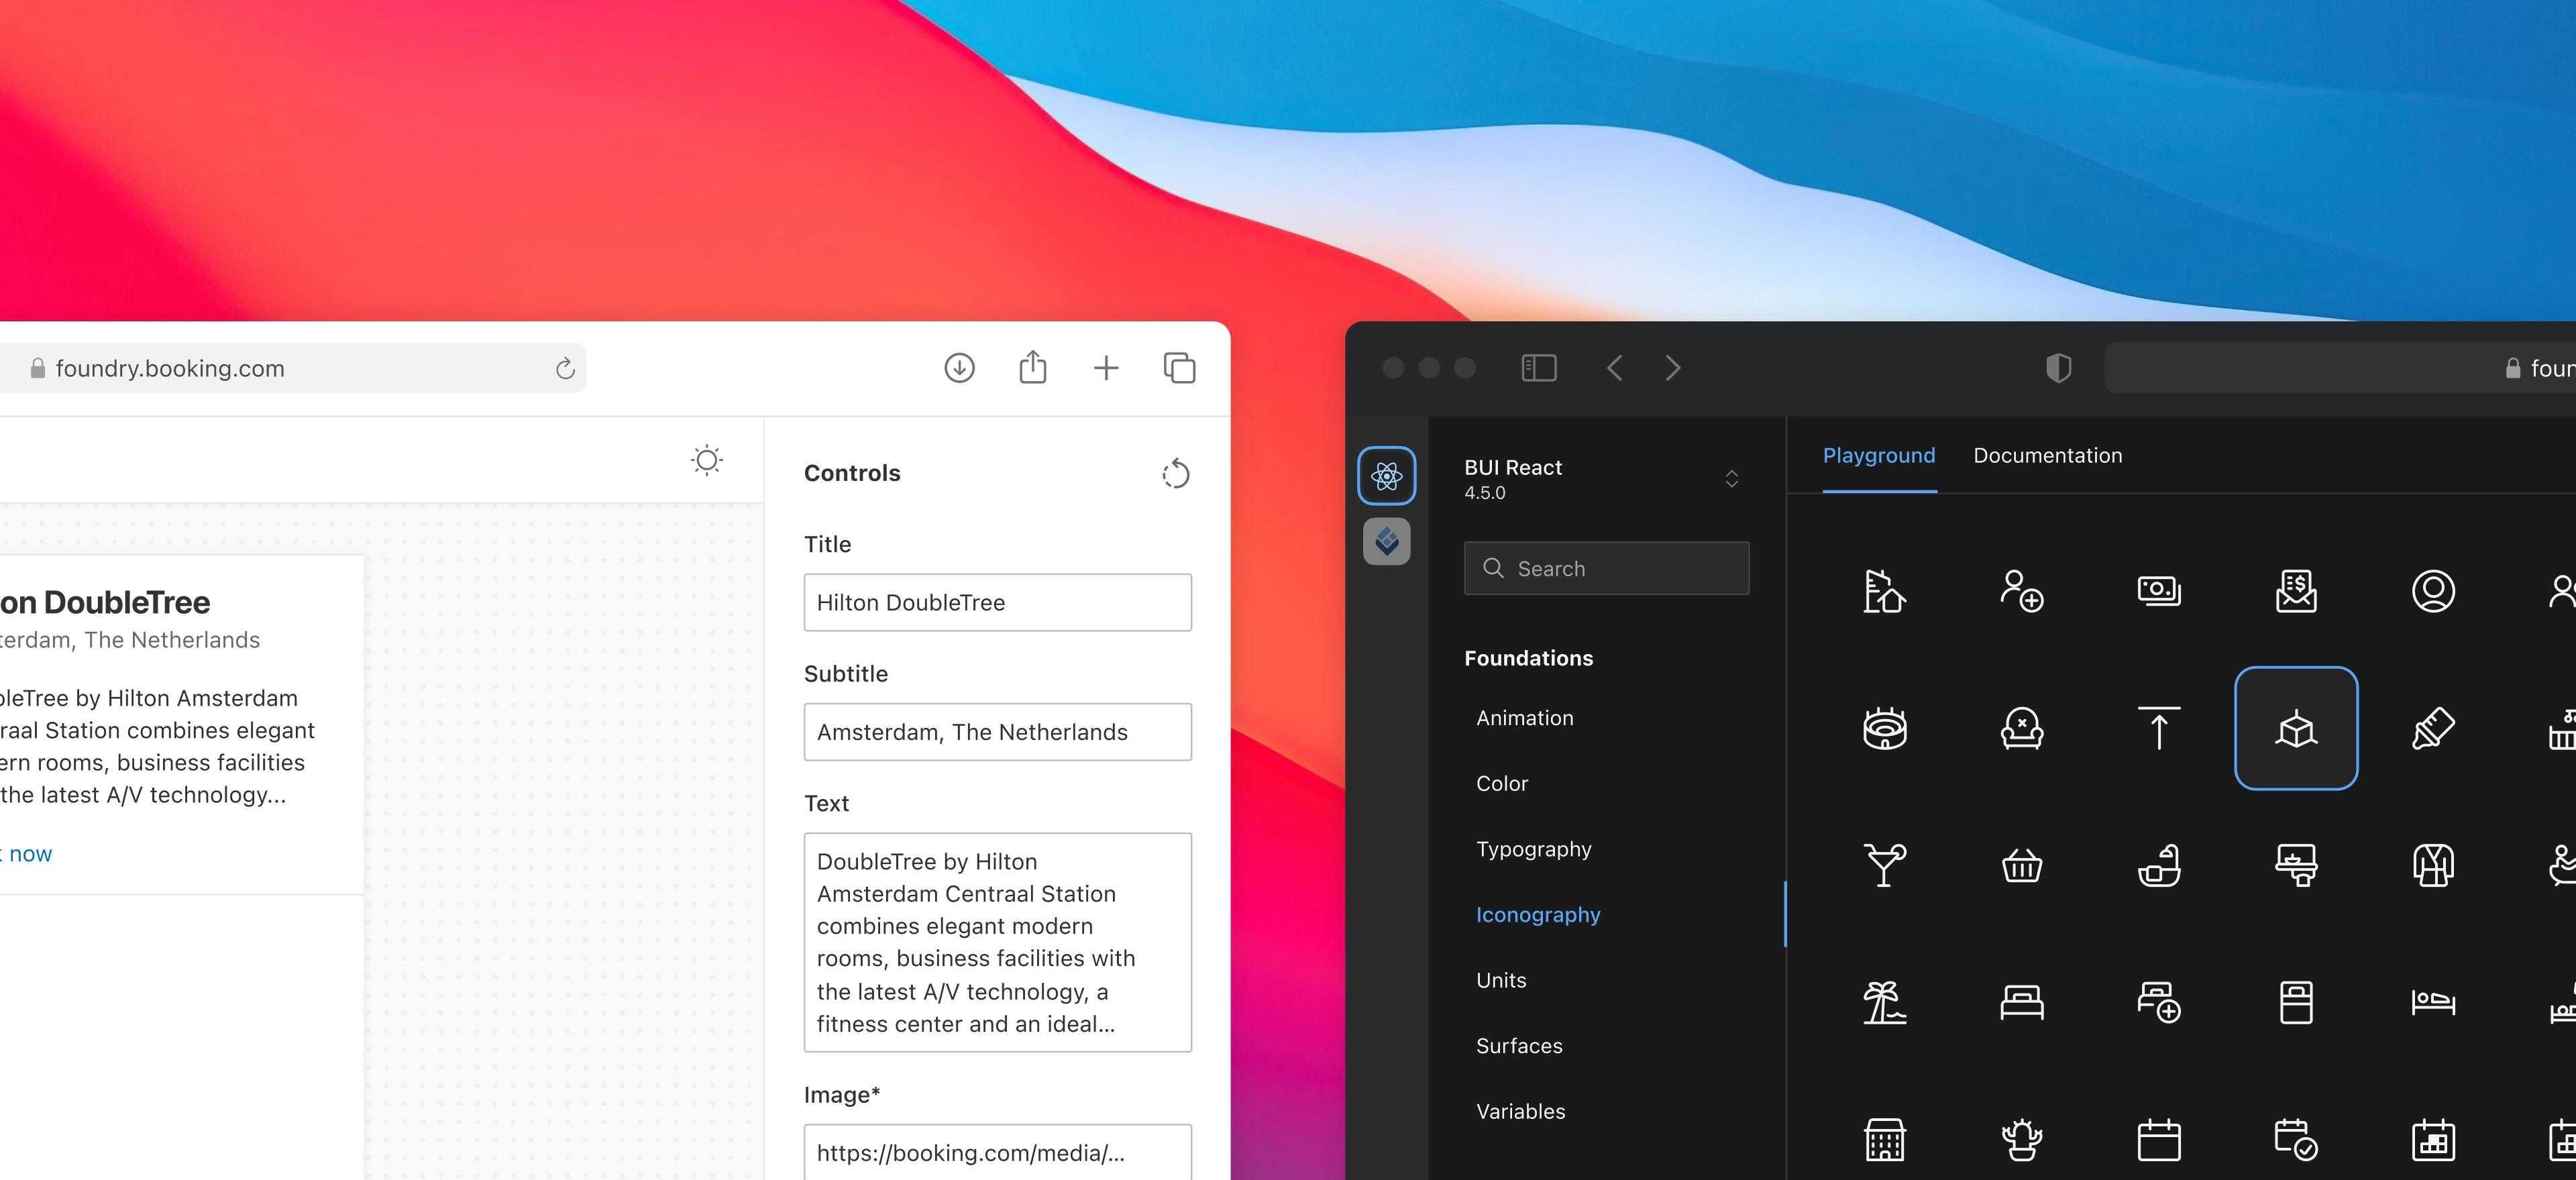Select the highlighter marker icon
The height and width of the screenshot is (1180, 2576).
tap(2432, 728)
